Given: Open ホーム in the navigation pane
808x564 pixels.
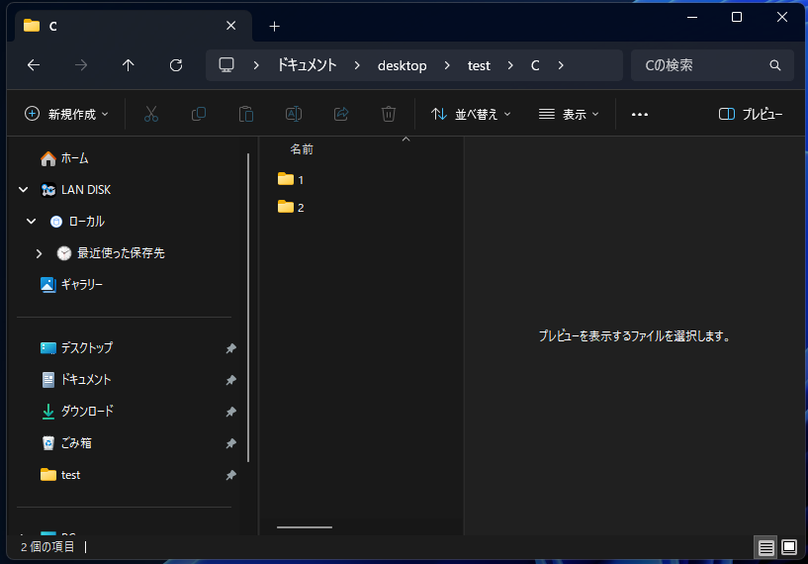Looking at the screenshot, I should (75, 158).
